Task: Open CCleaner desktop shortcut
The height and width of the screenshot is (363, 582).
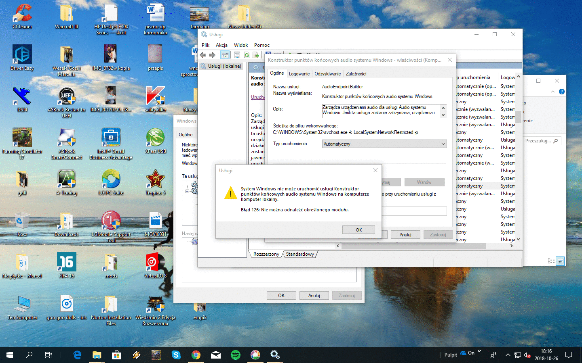Action: [x=22, y=17]
